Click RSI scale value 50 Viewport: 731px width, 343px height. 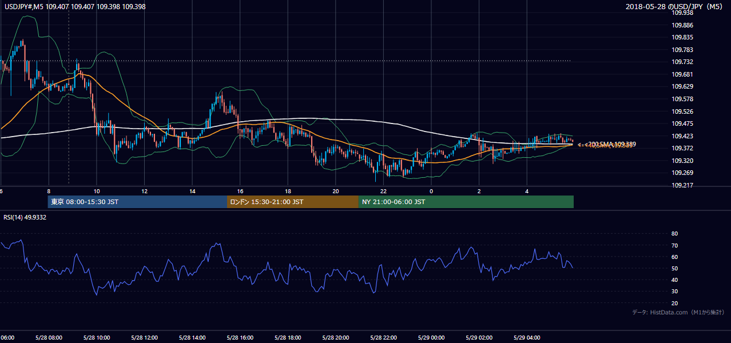674,268
